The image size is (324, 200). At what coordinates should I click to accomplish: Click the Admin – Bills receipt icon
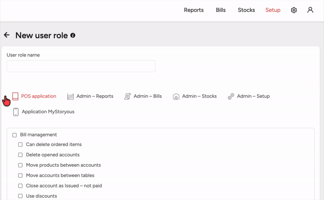pos(128,96)
